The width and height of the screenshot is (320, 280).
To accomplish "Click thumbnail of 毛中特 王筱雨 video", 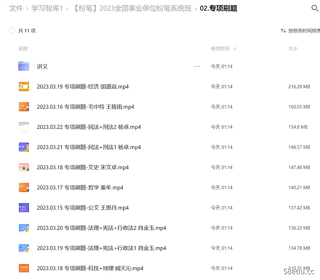I will point(24,107).
